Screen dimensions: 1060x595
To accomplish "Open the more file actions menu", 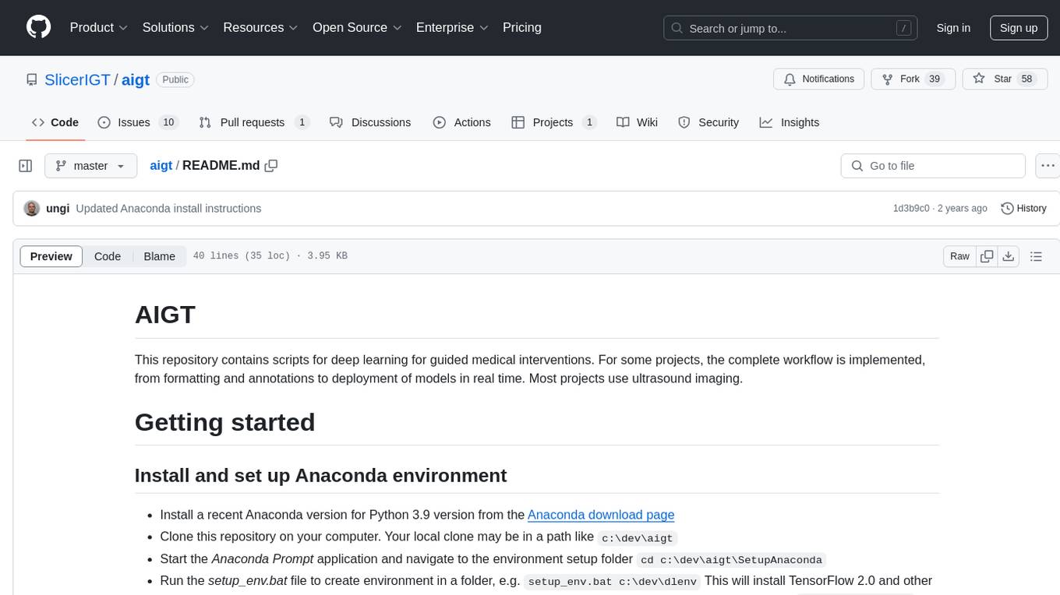I will point(1048,166).
